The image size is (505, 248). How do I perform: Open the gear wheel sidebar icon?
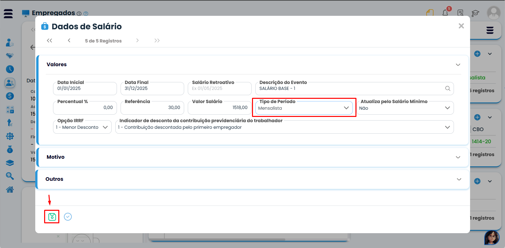(10, 136)
